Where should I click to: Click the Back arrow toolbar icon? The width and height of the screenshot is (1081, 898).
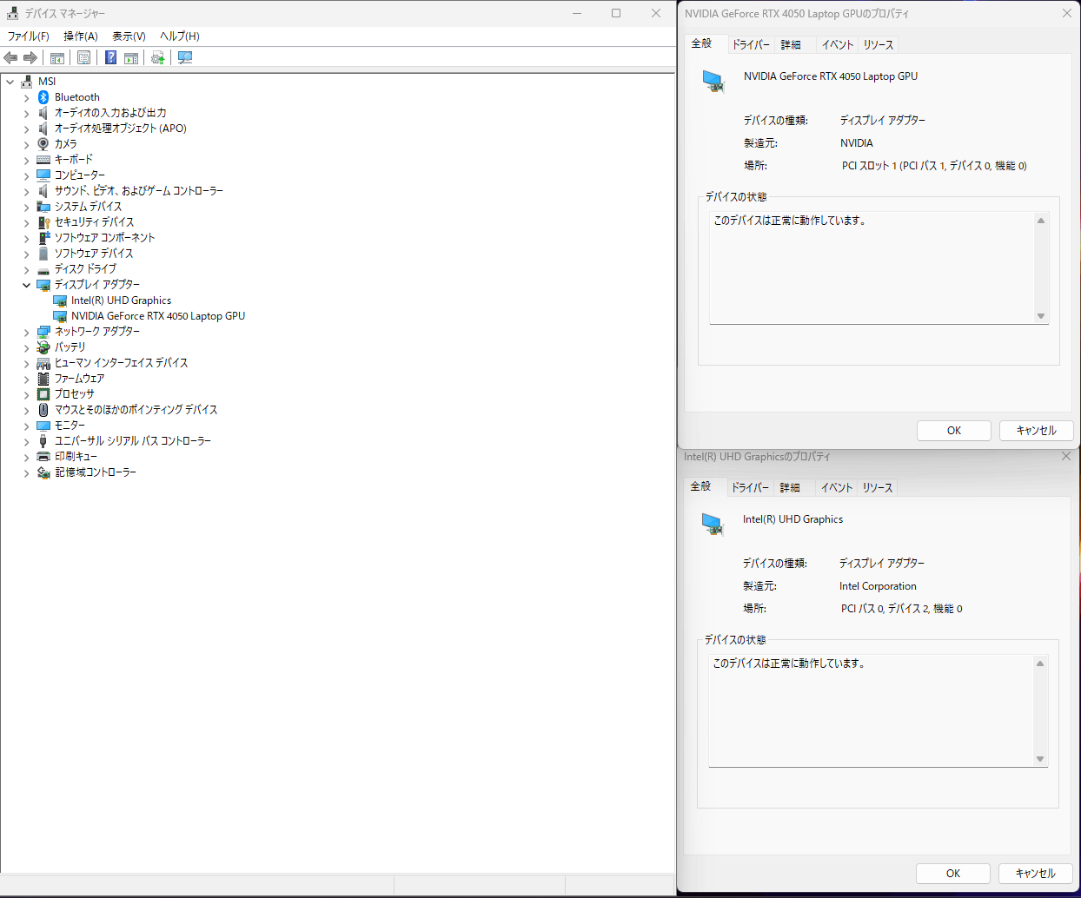pyautogui.click(x=10, y=58)
